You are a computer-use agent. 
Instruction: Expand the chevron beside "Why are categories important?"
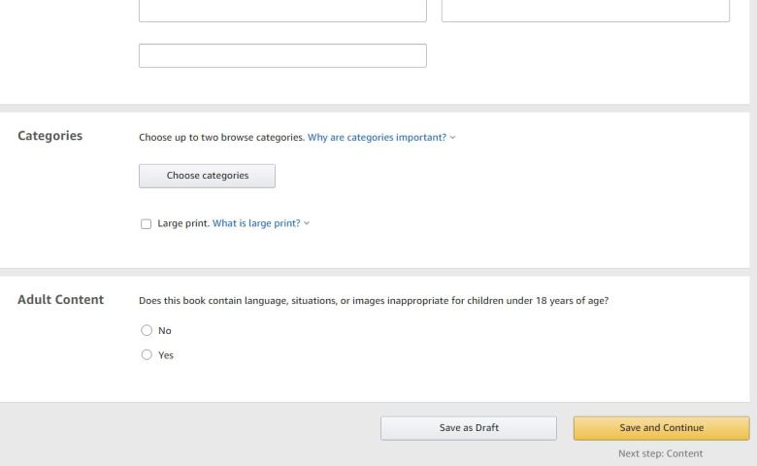point(452,138)
